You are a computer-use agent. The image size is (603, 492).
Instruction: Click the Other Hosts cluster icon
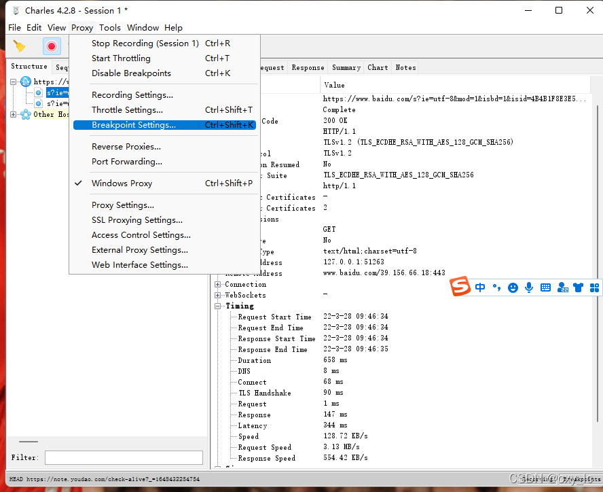coord(26,114)
